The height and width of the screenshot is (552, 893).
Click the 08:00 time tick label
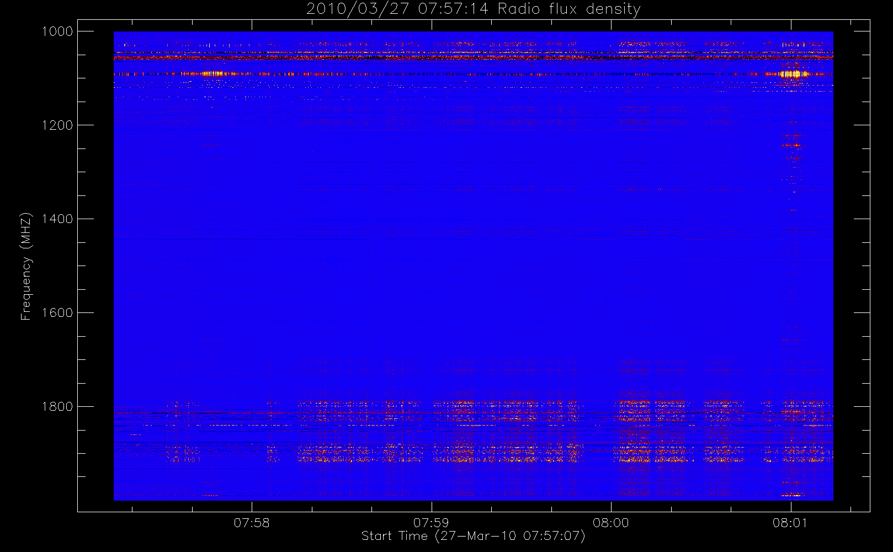(x=611, y=523)
